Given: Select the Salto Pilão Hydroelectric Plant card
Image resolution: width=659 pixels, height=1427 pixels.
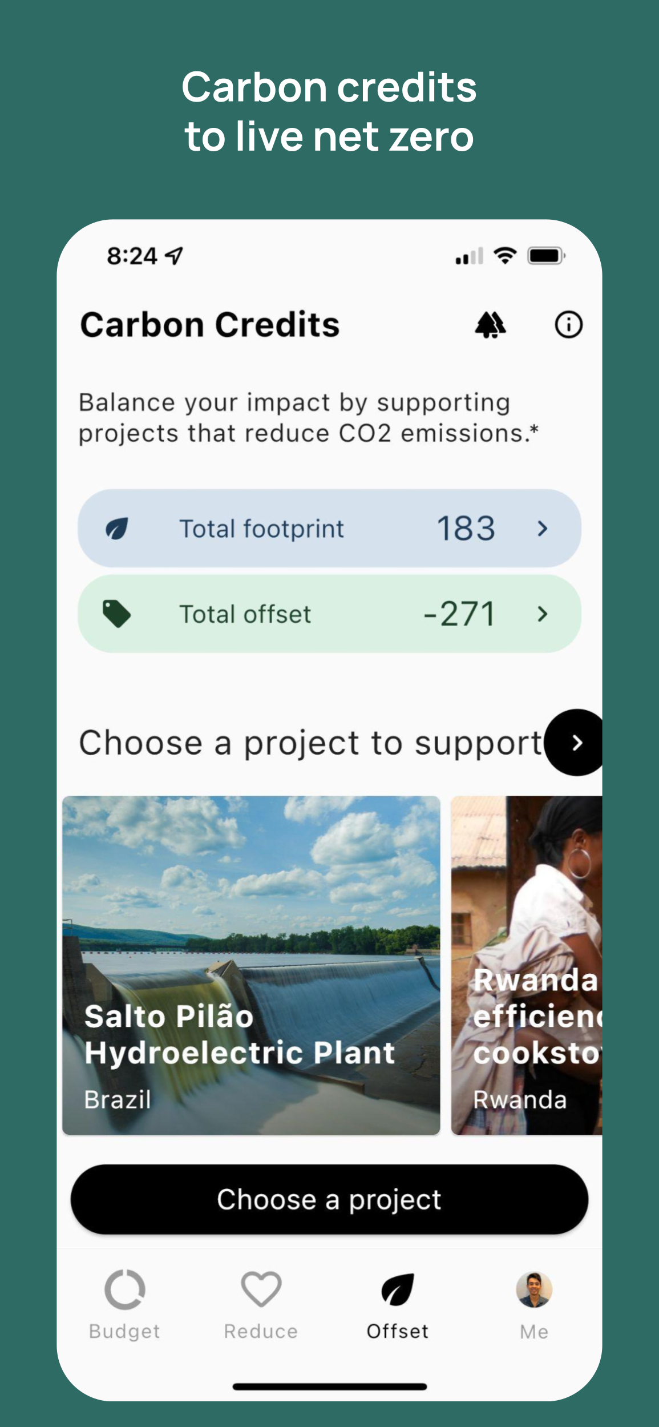Looking at the screenshot, I should tap(251, 965).
